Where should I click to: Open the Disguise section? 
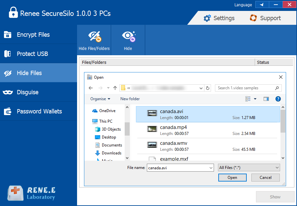38,92
